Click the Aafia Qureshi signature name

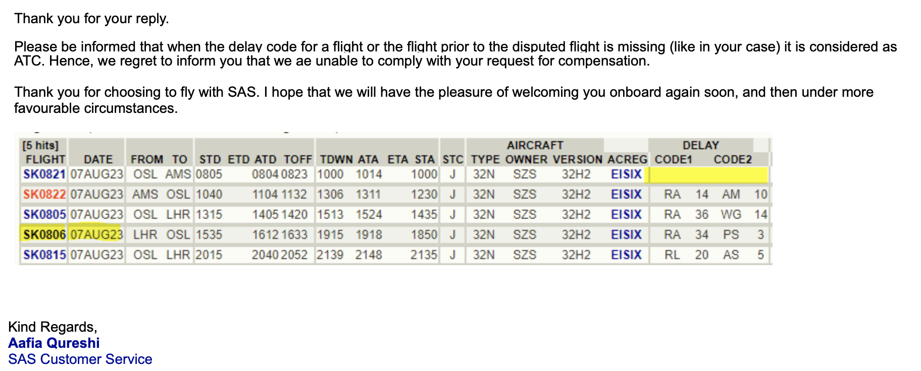pyautogui.click(x=54, y=343)
